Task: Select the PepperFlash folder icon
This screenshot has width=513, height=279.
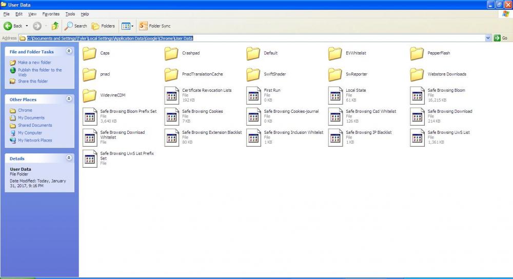Action: click(x=418, y=53)
